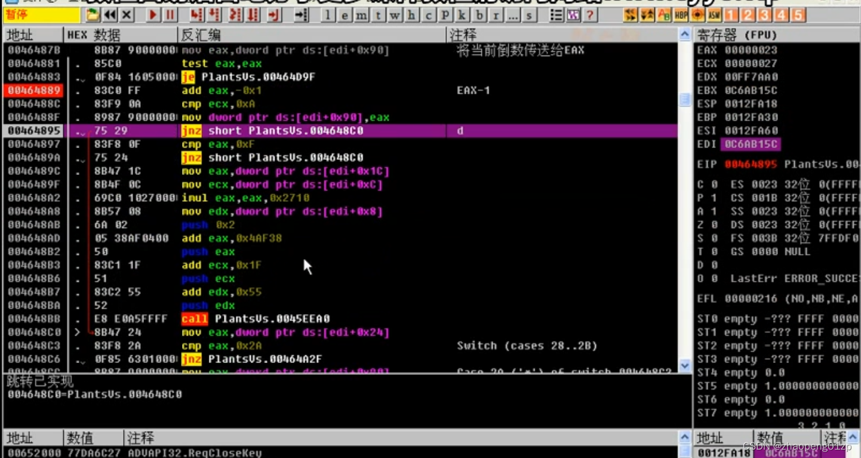This screenshot has width=861, height=458.
Task: Open the ASM plugin icon
Action: (x=714, y=15)
